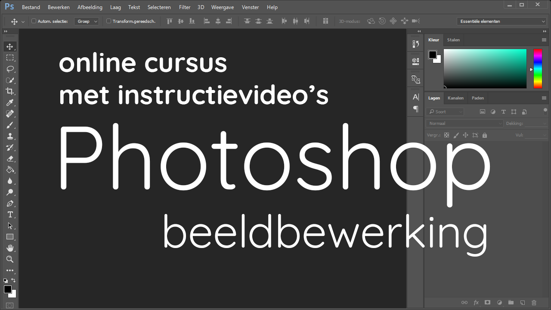Viewport: 551px width, 310px height.
Task: Switch to the Paden tab
Action: point(478,98)
